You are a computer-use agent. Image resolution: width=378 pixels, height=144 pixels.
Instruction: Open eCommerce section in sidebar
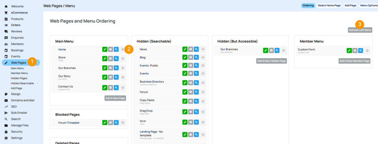(x=19, y=13)
